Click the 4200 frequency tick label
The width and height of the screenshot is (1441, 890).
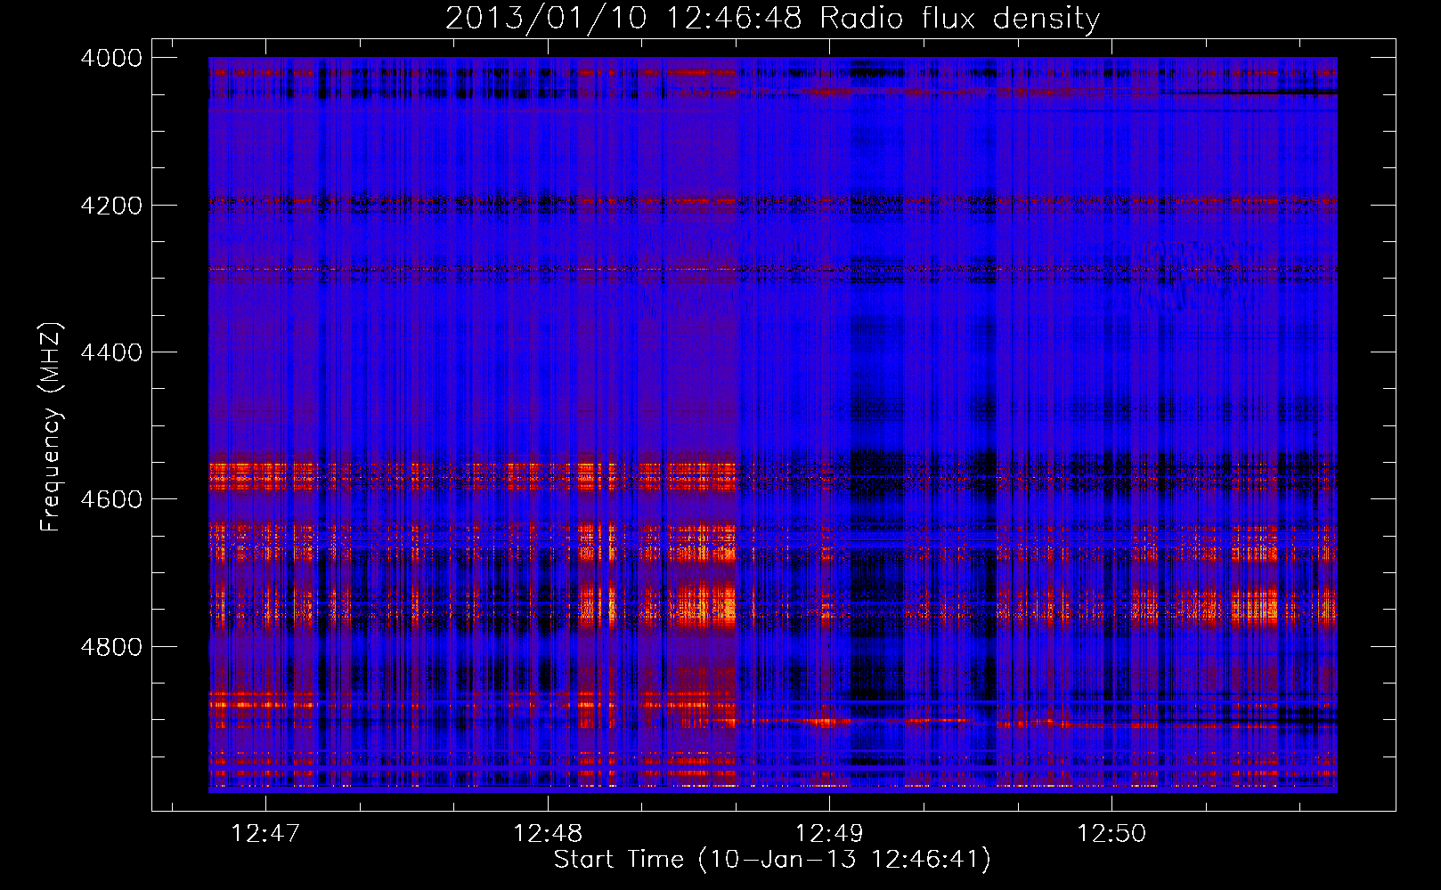[111, 206]
